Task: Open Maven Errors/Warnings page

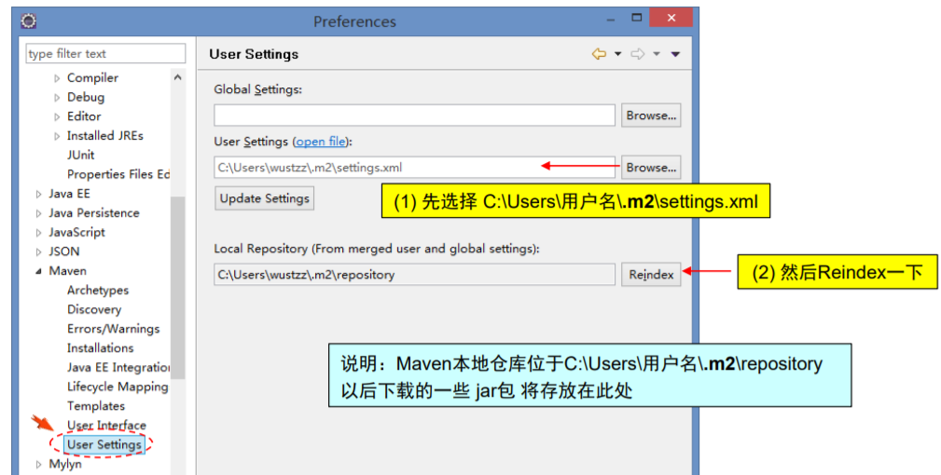Action: [x=114, y=328]
